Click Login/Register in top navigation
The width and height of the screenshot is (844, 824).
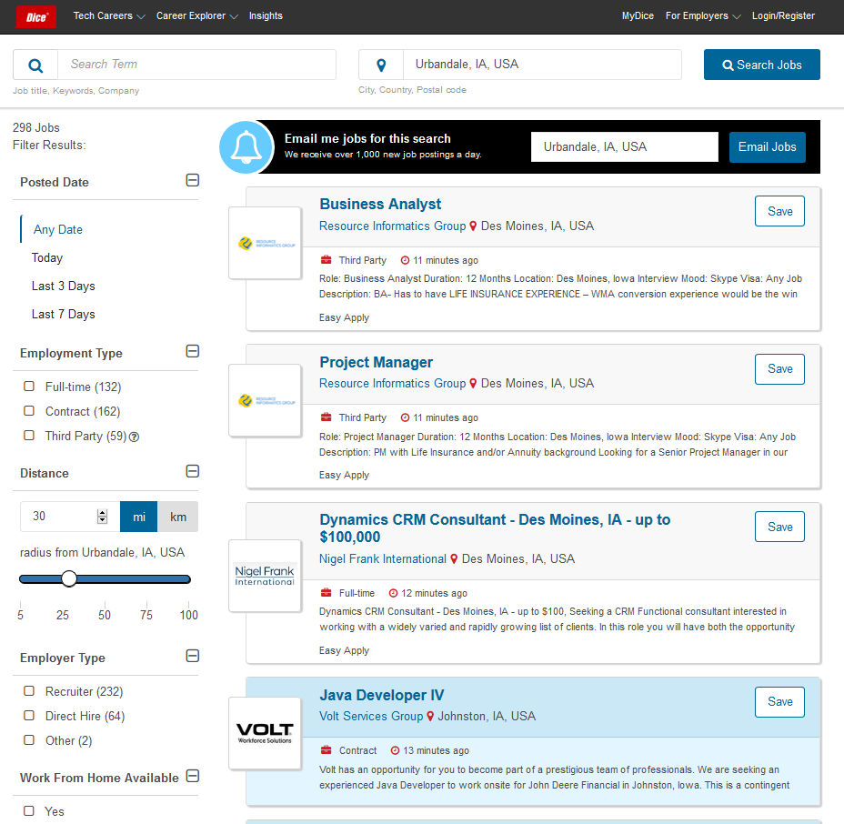[x=783, y=16]
